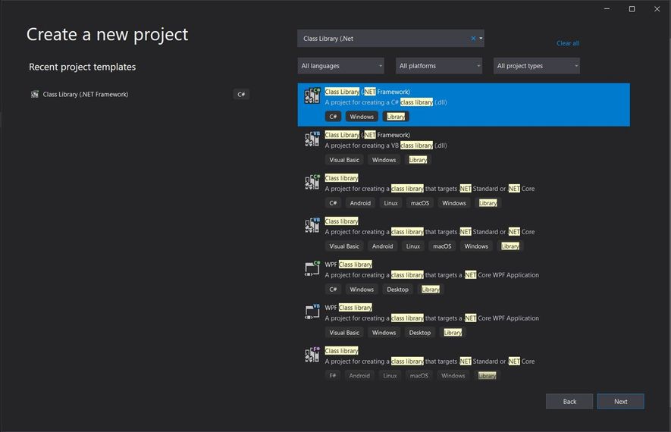Image resolution: width=671 pixels, height=432 pixels.
Task: Click Android tag on C# .NET Standard Class library
Action: [360, 203]
